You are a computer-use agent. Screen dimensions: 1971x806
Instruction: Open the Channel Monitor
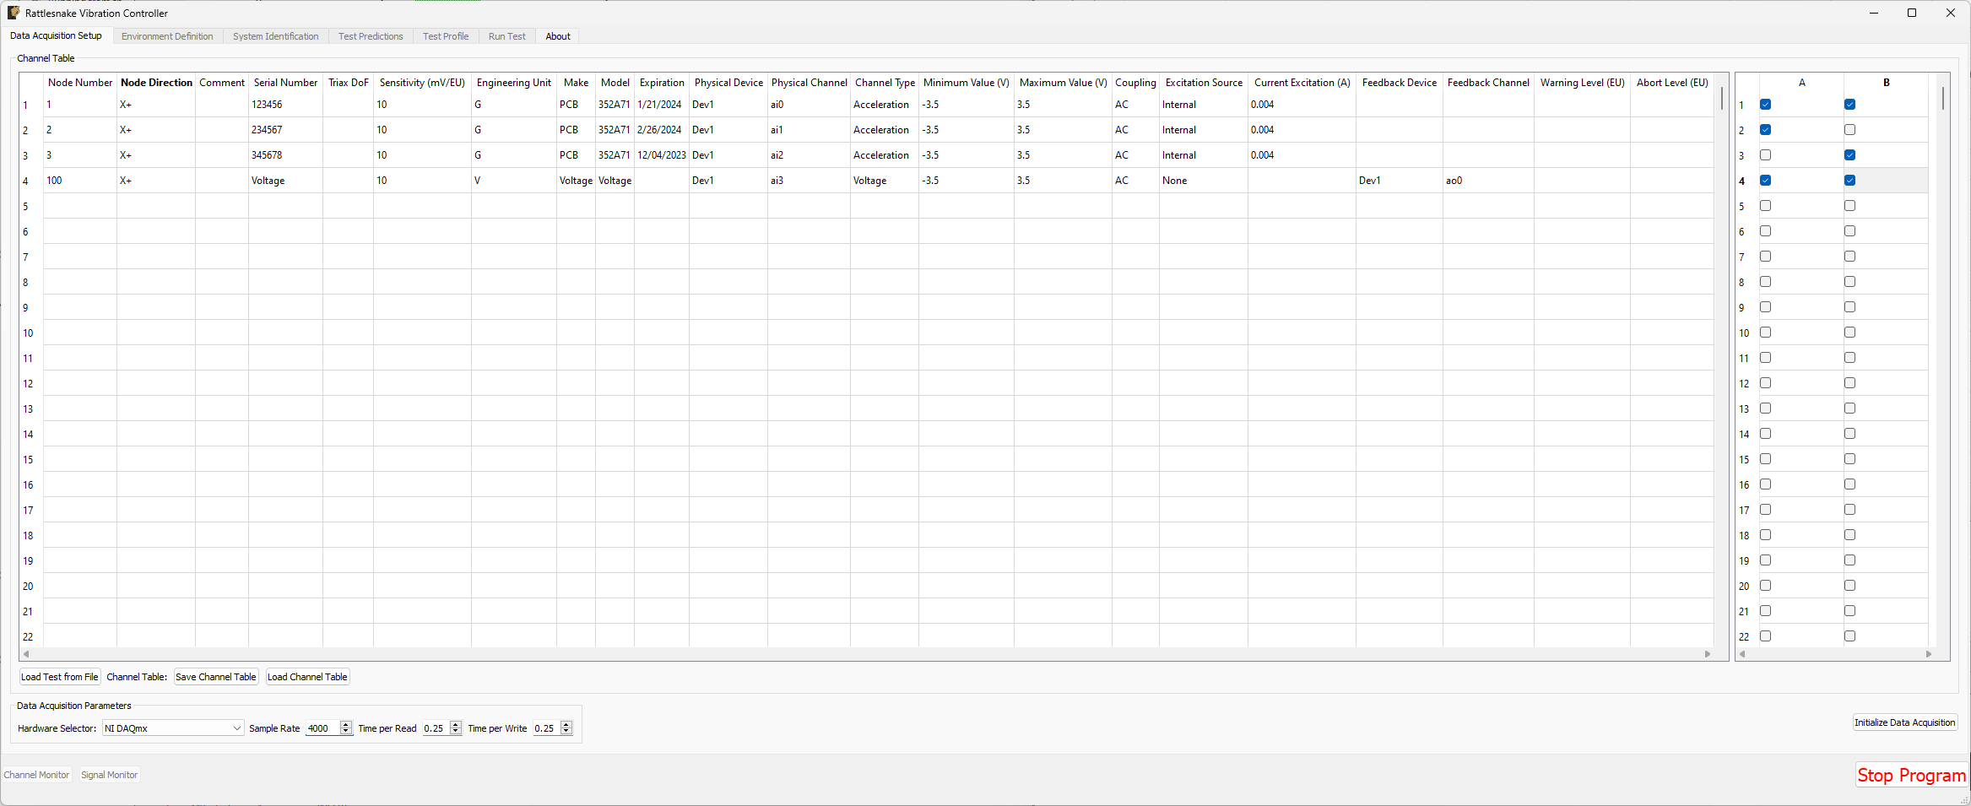pos(36,774)
